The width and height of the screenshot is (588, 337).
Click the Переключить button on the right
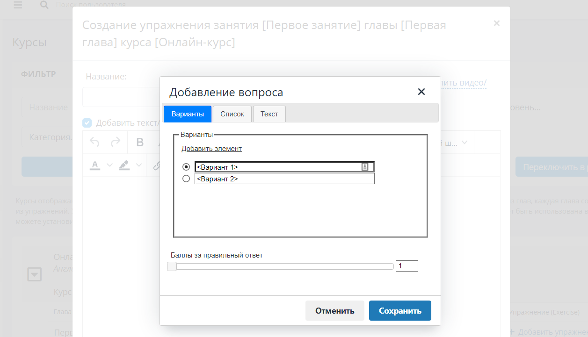(552, 167)
